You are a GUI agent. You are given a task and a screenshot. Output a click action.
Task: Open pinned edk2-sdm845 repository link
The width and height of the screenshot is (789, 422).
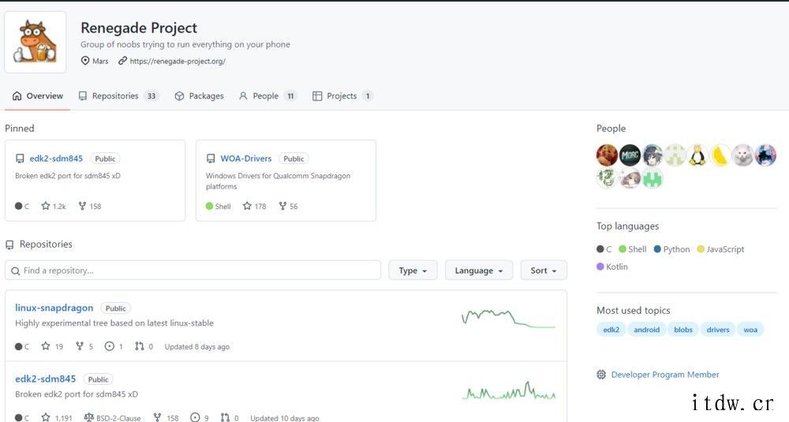pyautogui.click(x=56, y=159)
